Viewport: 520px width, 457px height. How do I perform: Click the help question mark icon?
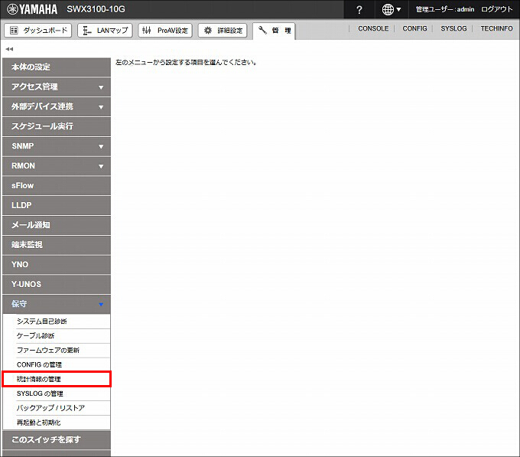pos(359,9)
